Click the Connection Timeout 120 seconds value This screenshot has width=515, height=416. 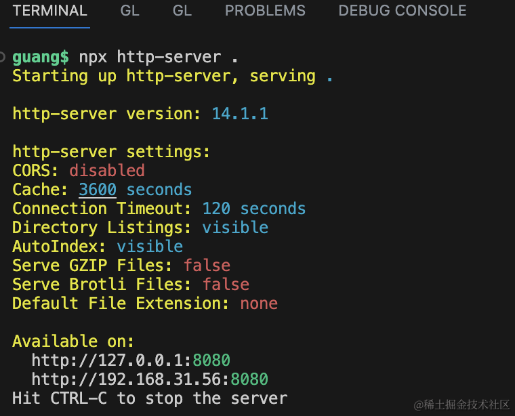[254, 209]
